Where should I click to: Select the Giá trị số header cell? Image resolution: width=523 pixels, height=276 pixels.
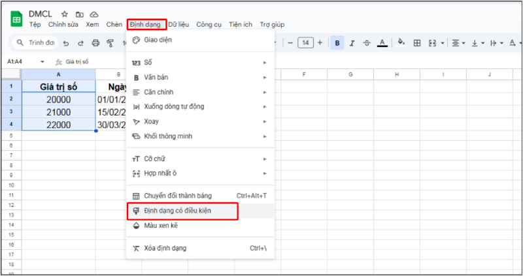[59, 87]
